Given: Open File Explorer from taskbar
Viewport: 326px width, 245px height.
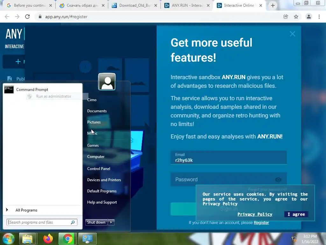Looking at the screenshot, I should (28, 239).
